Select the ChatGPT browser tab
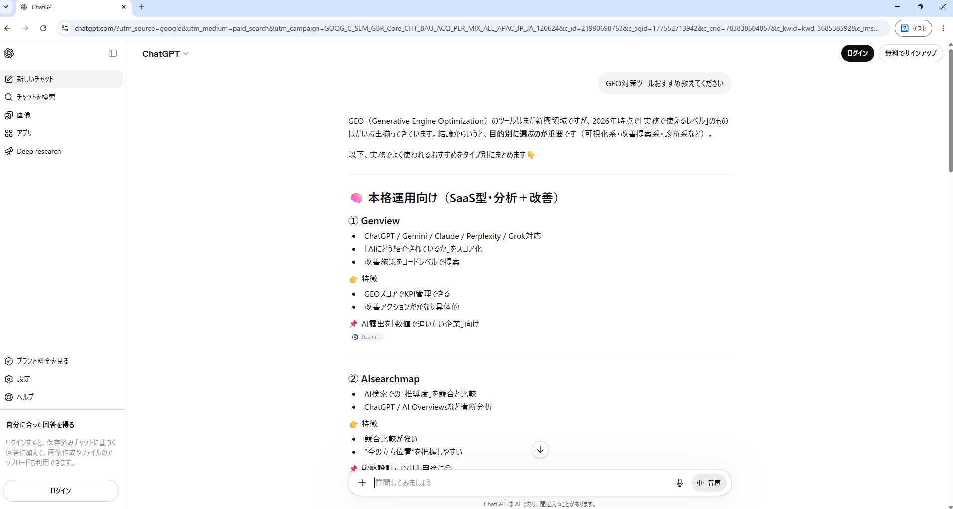953x509 pixels. 74,7
